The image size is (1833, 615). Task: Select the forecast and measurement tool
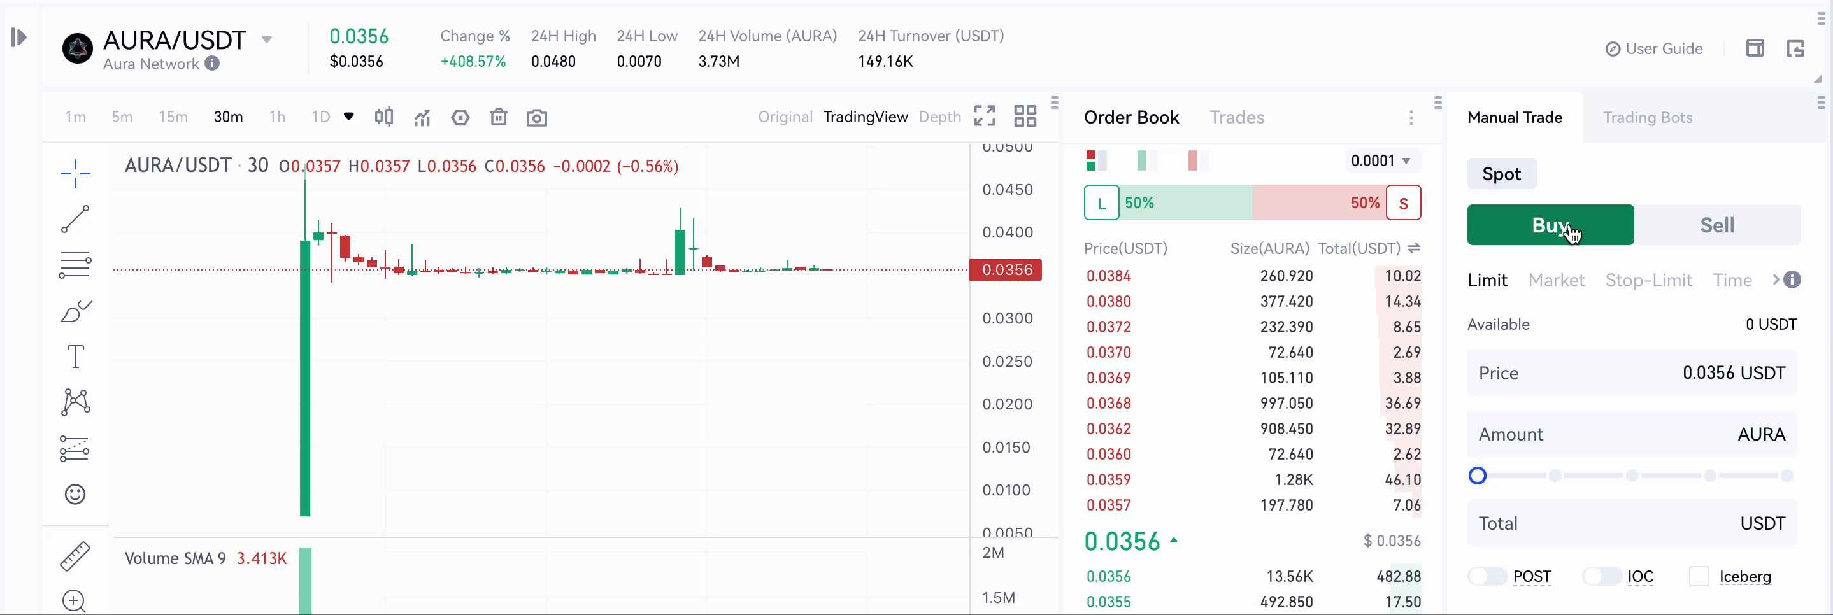coord(75,449)
